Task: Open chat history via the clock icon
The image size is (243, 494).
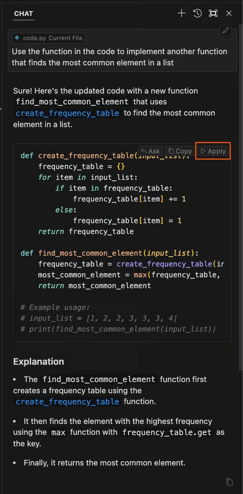Action: (197, 13)
